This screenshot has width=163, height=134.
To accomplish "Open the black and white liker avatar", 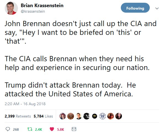I will tap(87, 116).
